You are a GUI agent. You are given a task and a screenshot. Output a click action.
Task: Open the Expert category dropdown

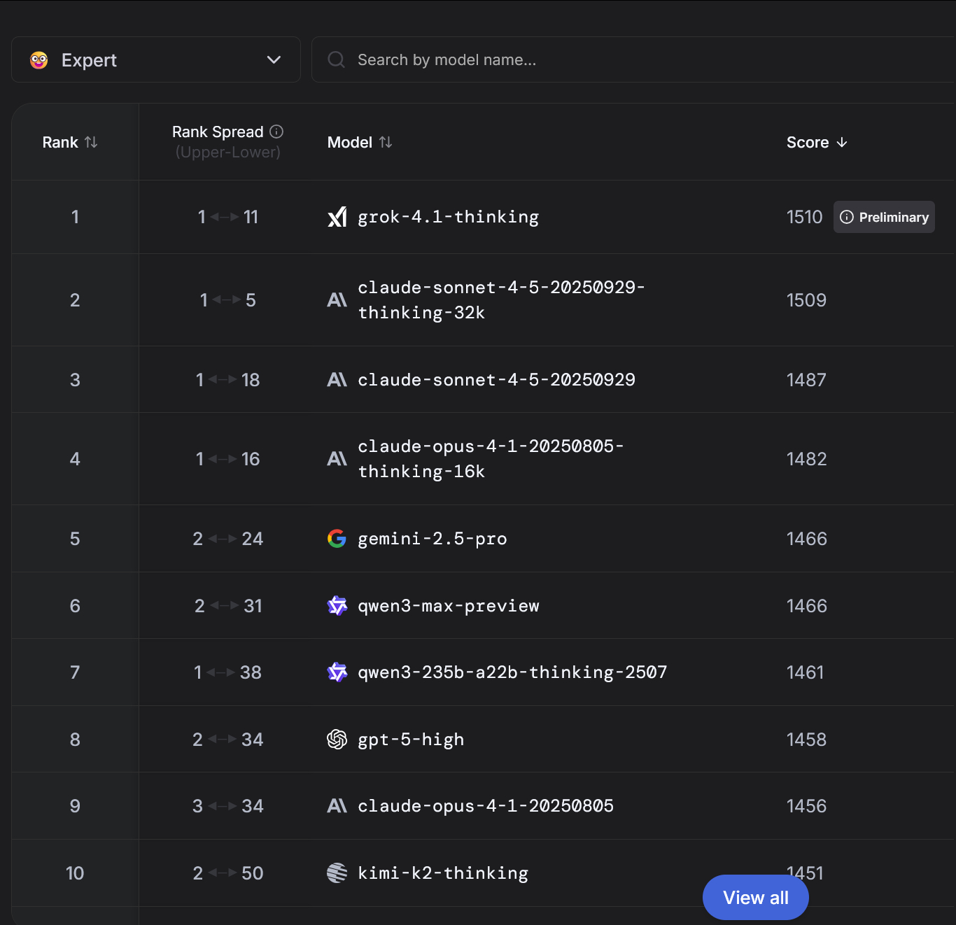[x=156, y=60]
